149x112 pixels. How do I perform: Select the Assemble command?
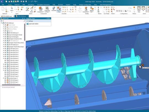(54, 9)
